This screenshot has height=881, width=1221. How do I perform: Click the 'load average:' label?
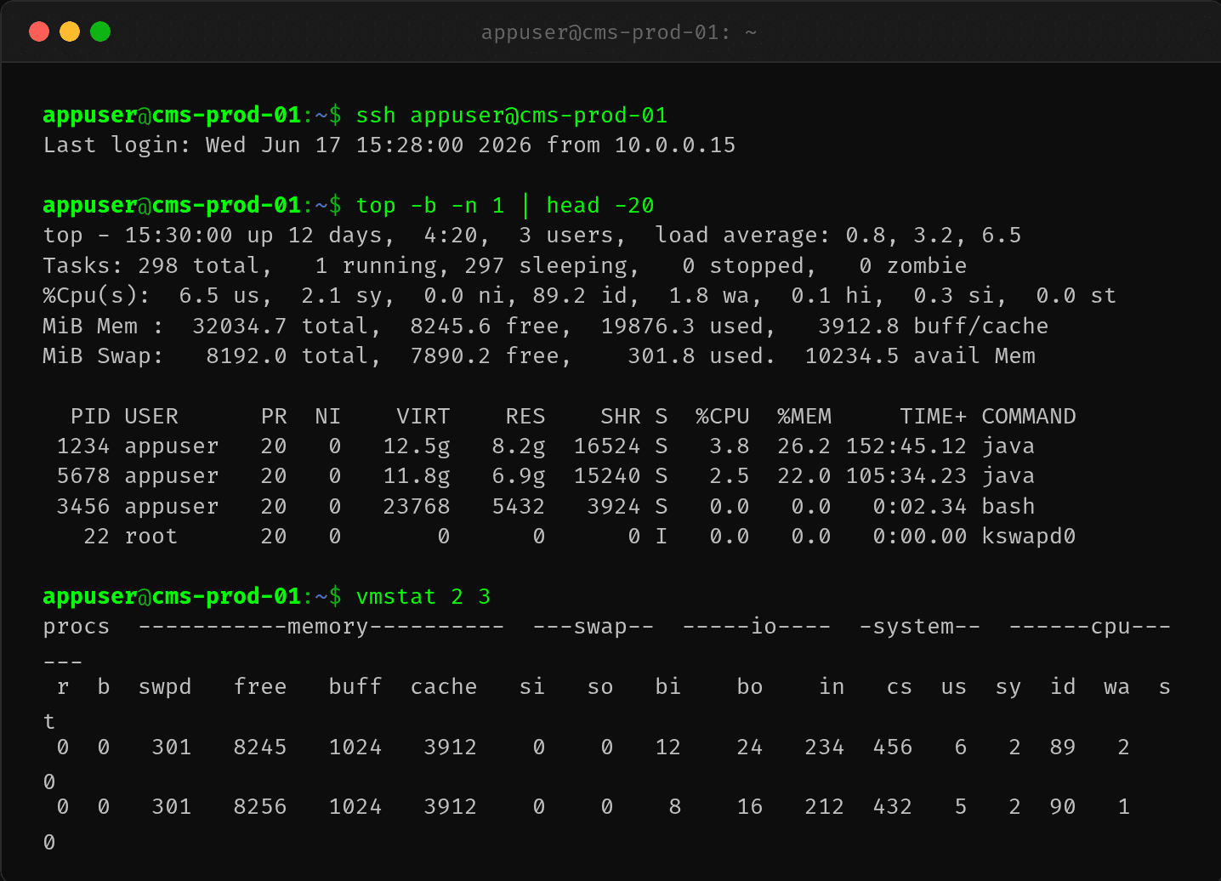pos(742,235)
